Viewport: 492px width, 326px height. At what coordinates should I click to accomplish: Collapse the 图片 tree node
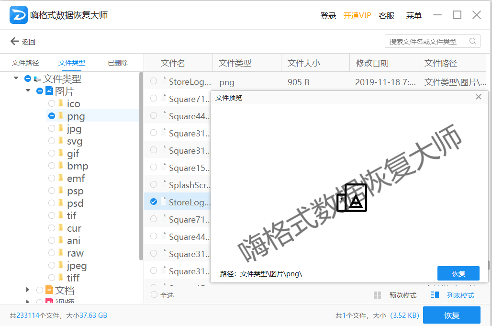point(27,90)
